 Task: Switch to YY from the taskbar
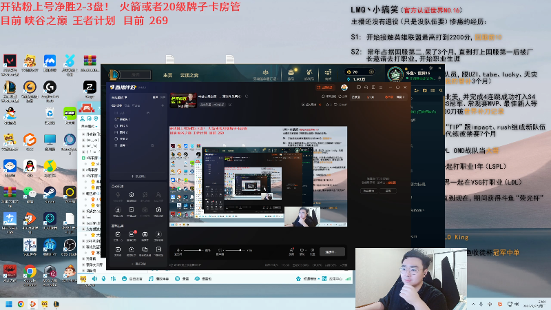(45, 304)
